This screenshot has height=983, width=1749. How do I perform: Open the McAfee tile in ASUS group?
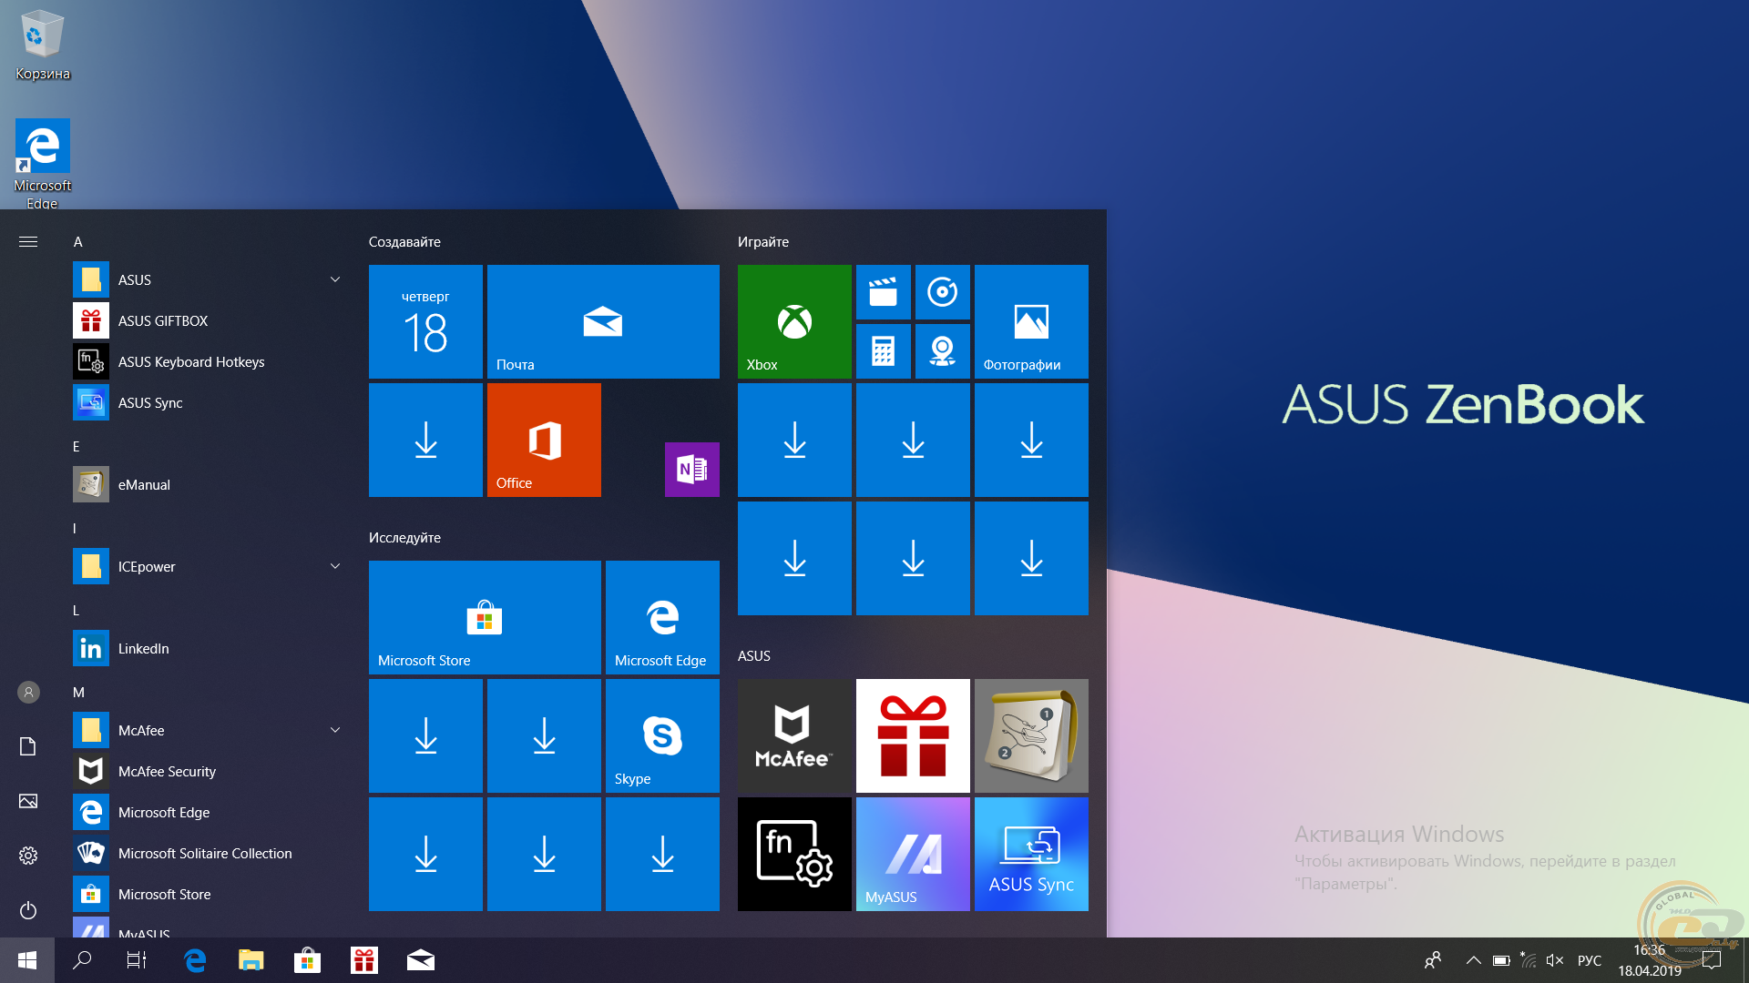coord(794,735)
